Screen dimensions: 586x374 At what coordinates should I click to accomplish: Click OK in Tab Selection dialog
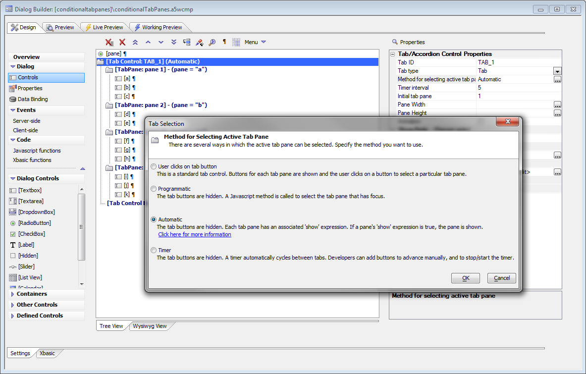click(x=466, y=278)
